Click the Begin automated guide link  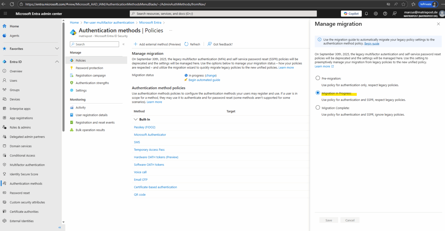tap(204, 80)
